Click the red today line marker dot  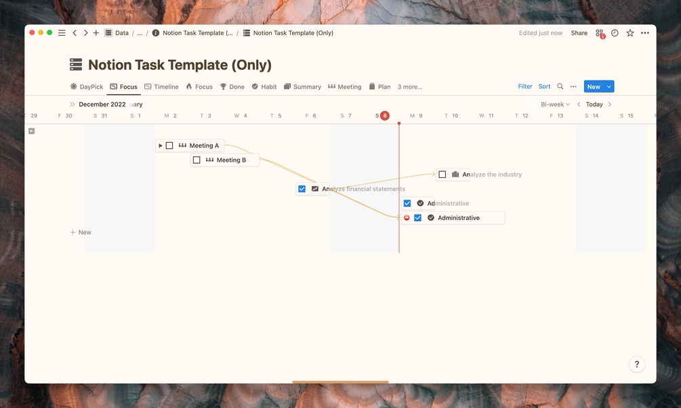coord(399,124)
